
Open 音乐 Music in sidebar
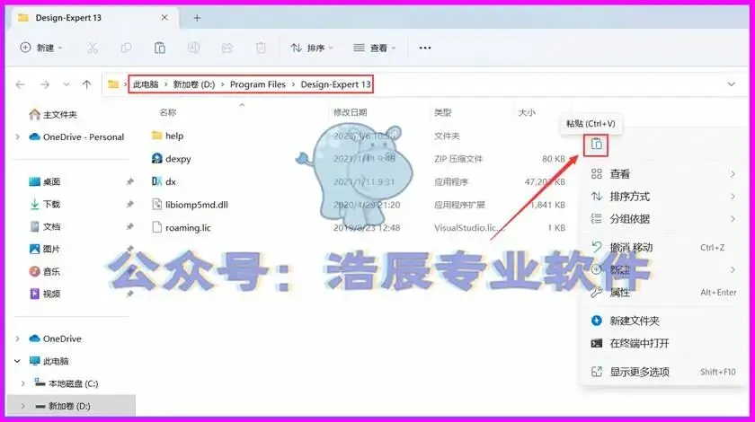45,271
